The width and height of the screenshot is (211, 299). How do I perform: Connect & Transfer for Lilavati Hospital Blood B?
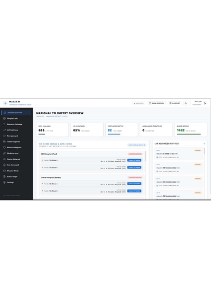coord(134,191)
